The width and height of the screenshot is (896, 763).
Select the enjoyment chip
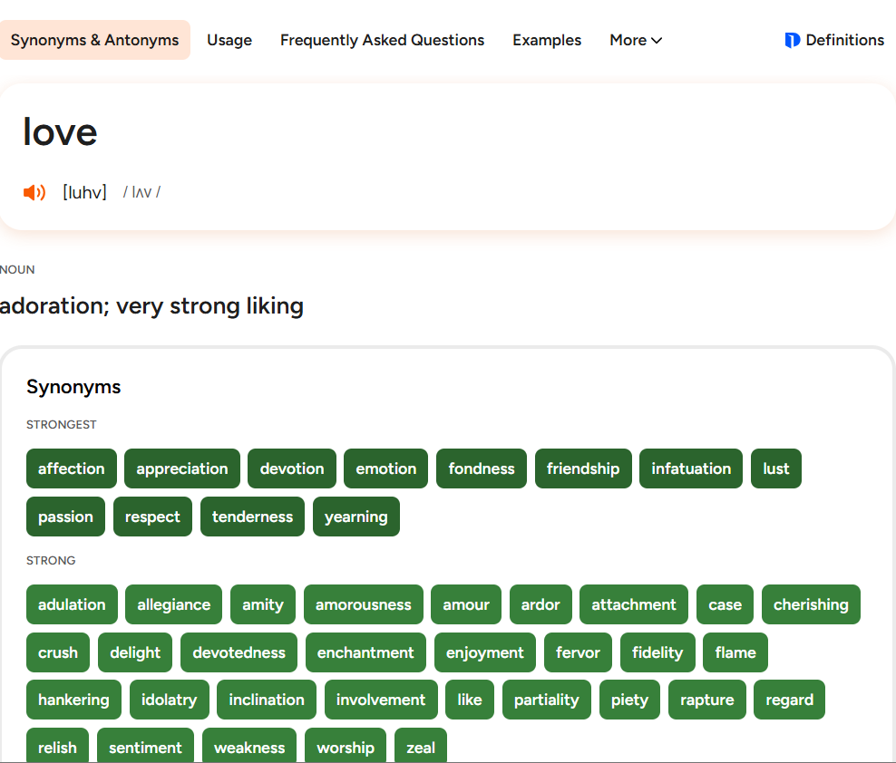484,652
